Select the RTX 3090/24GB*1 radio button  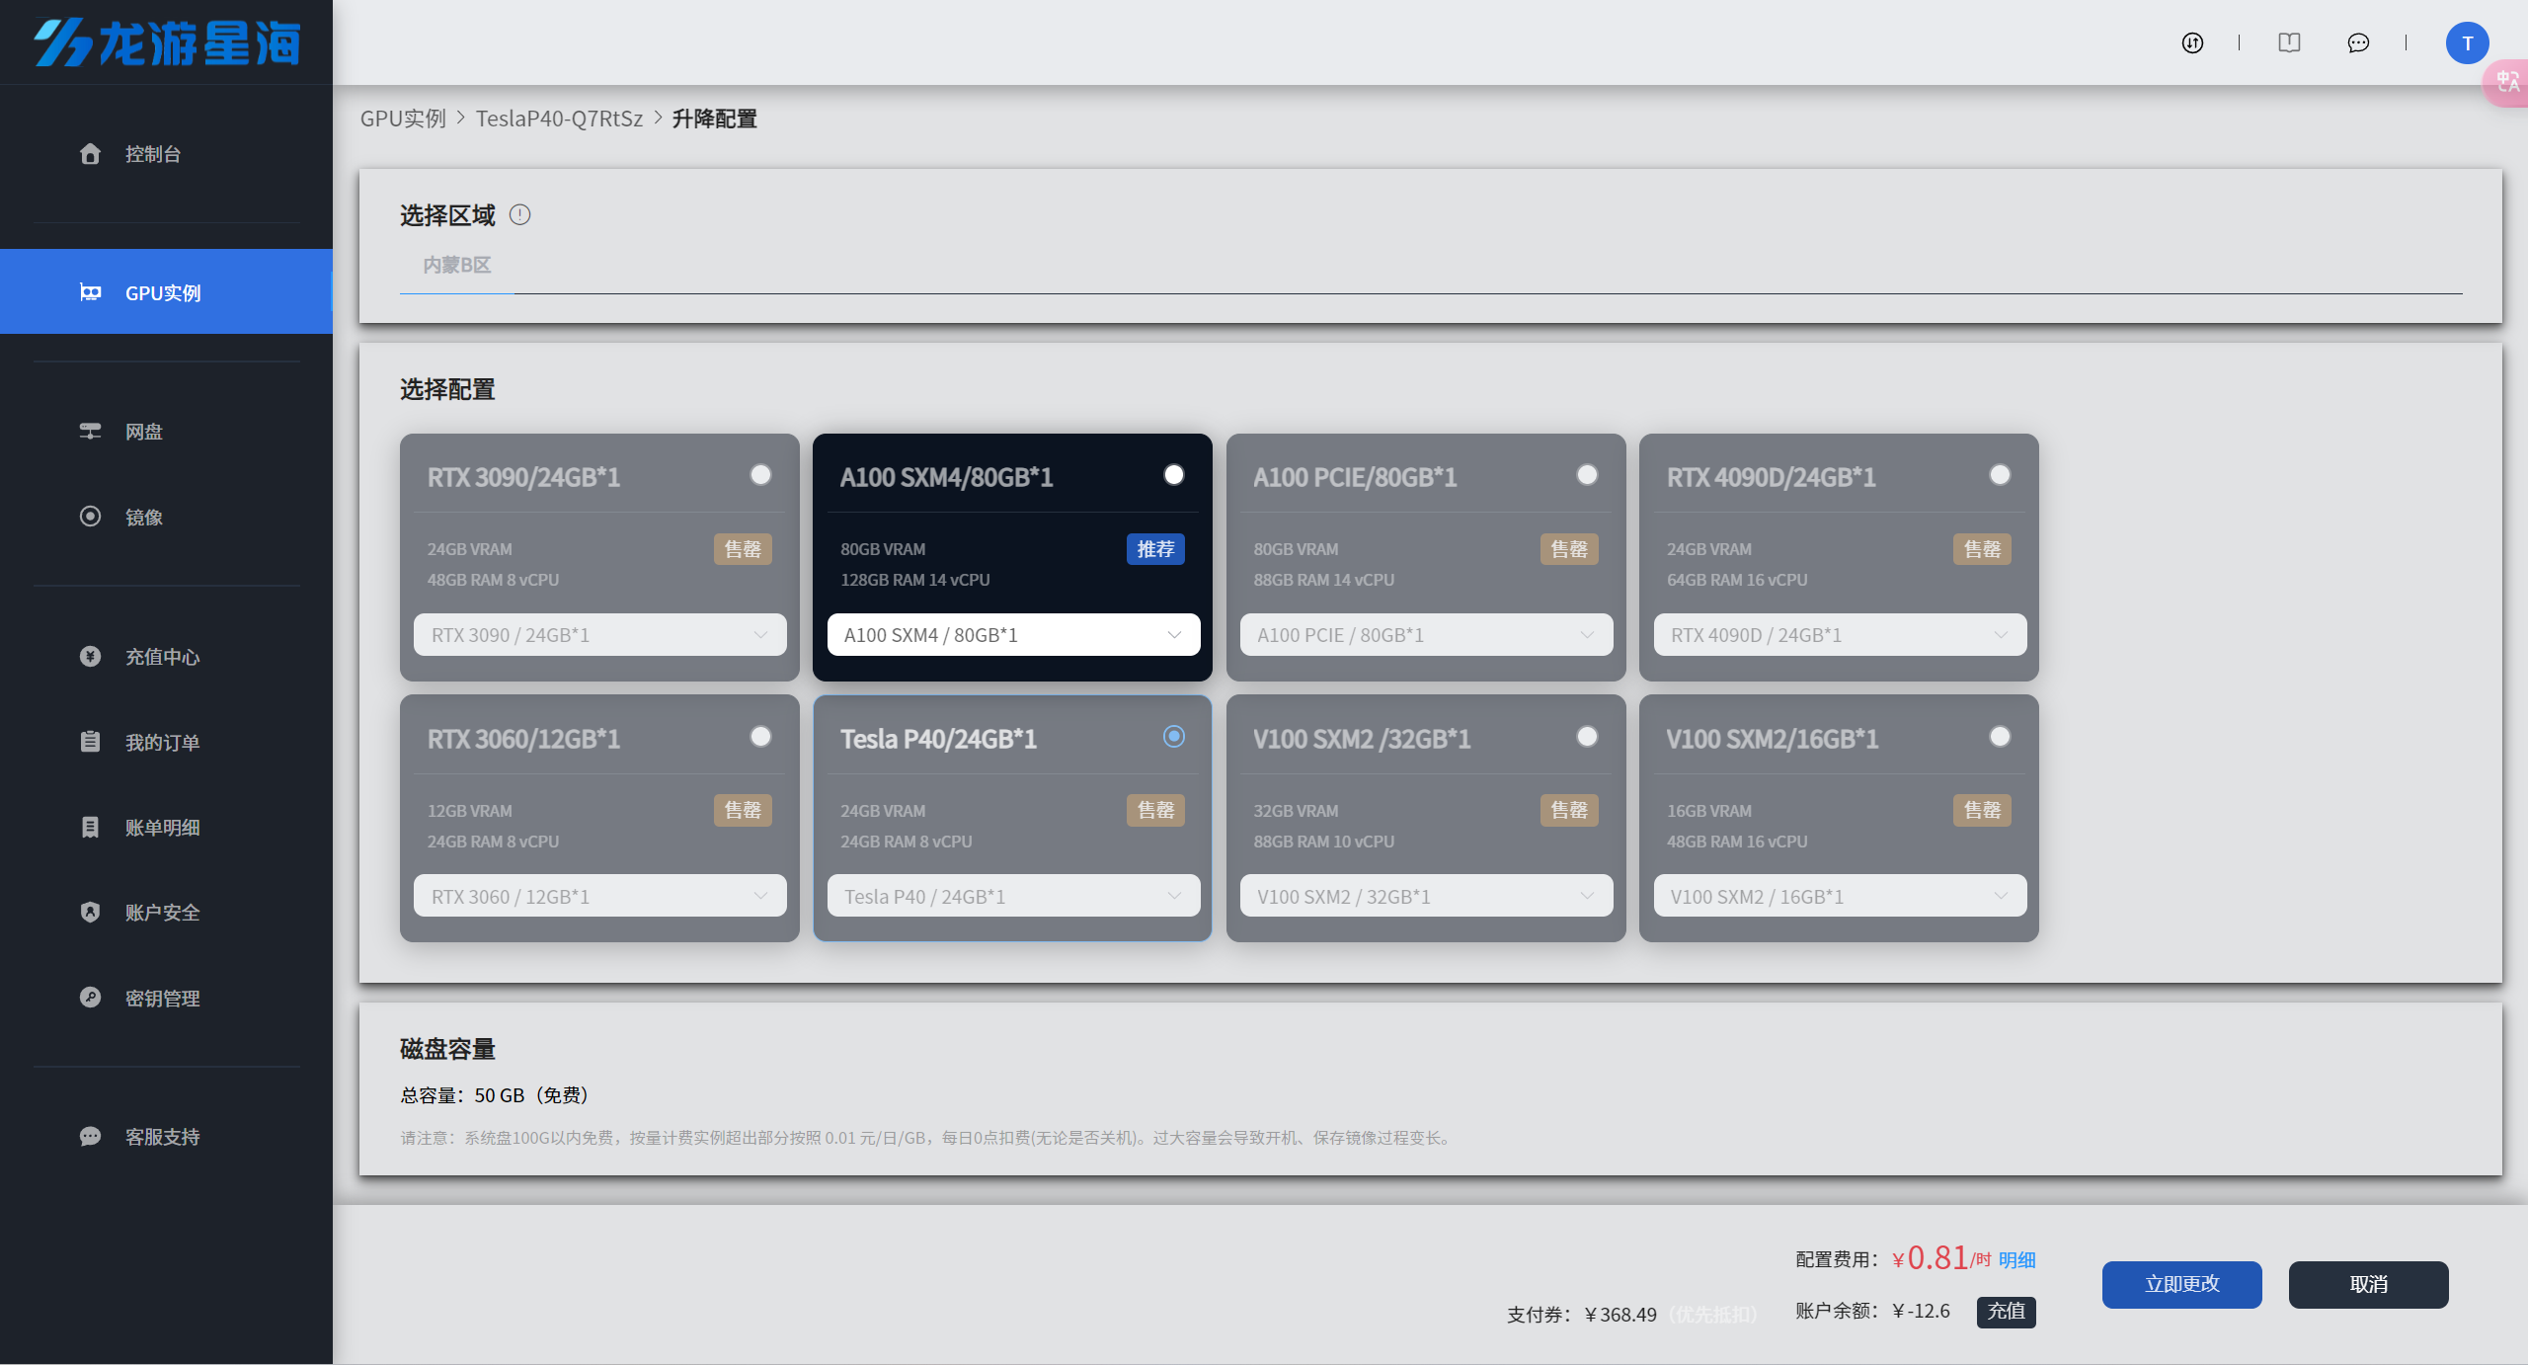pos(760,475)
